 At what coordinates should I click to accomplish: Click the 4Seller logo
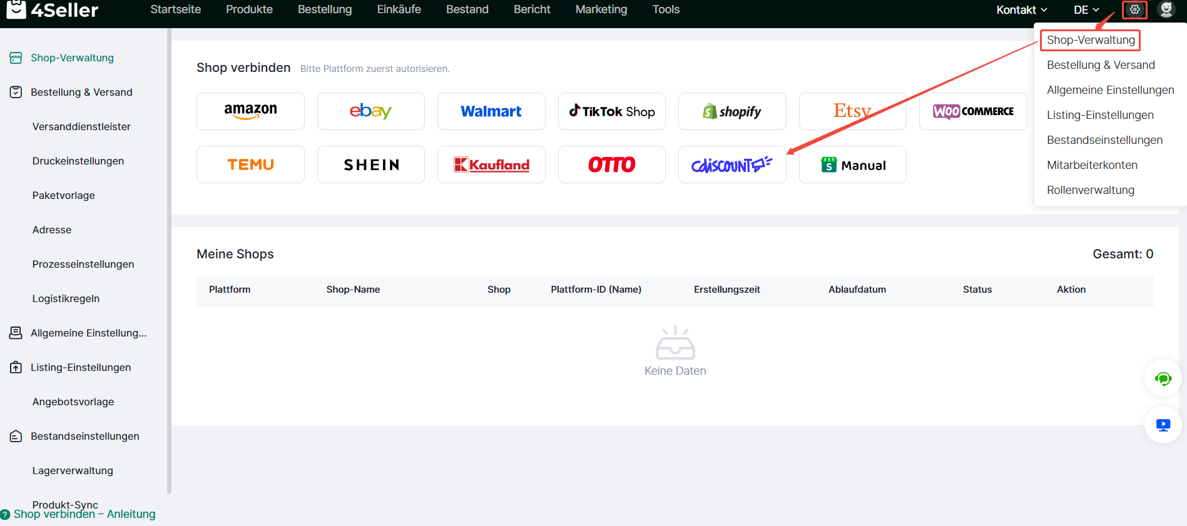[x=52, y=9]
